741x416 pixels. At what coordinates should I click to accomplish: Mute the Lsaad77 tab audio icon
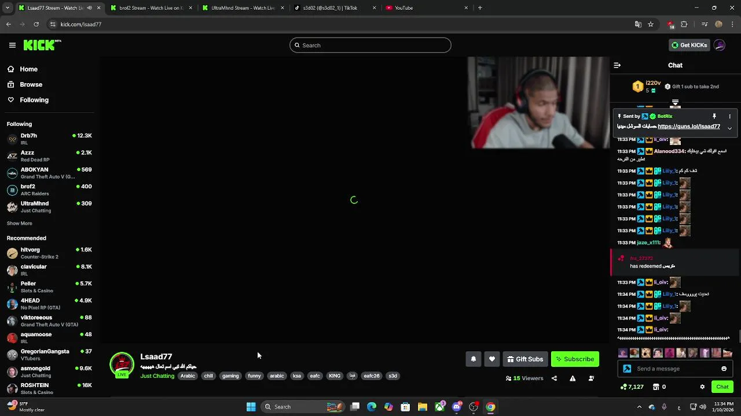point(89,8)
